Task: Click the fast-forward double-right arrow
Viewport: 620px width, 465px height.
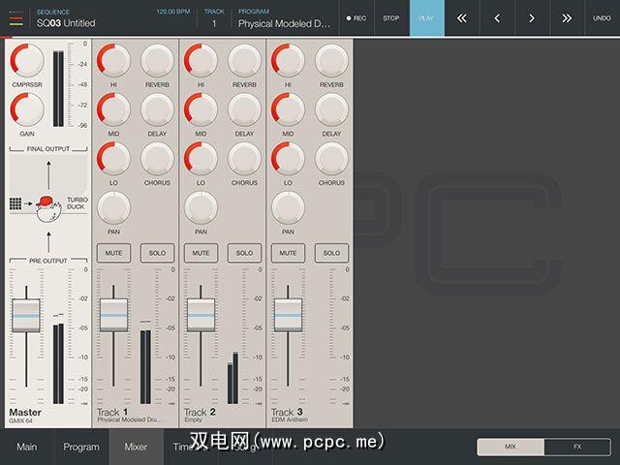Action: coord(567,18)
